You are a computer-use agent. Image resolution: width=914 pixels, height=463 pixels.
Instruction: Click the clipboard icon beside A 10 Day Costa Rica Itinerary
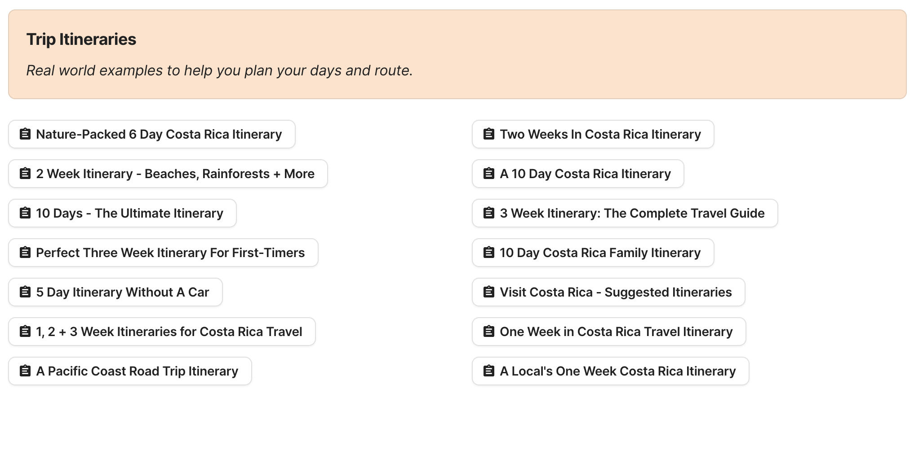tap(488, 173)
